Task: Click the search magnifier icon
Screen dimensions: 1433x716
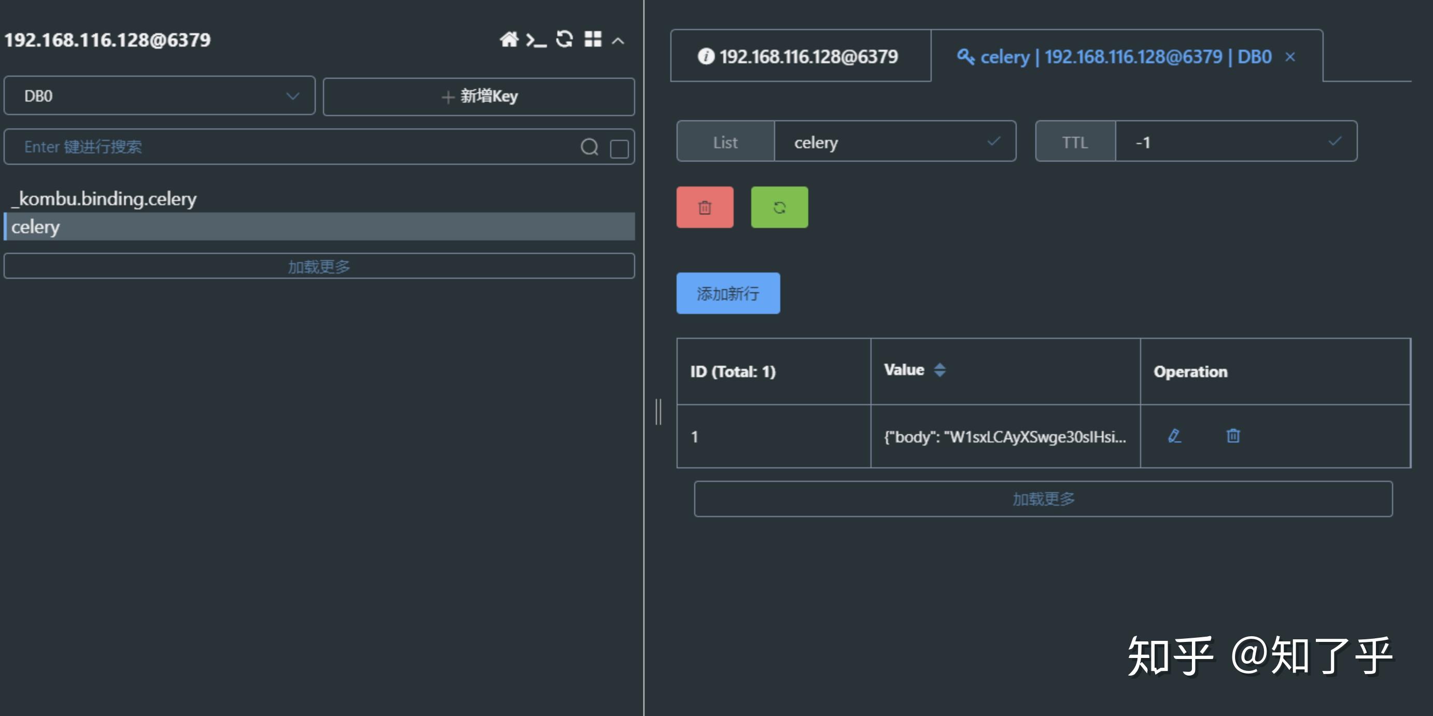Action: 589,147
